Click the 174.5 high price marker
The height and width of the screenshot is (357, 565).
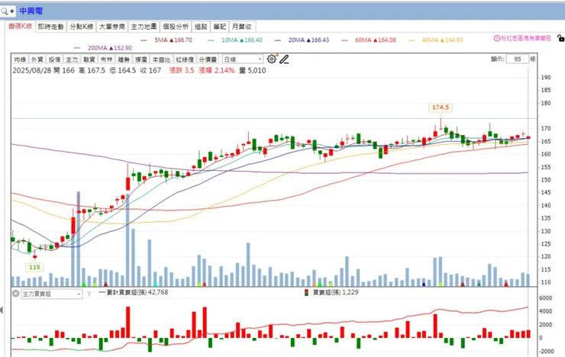pos(441,108)
